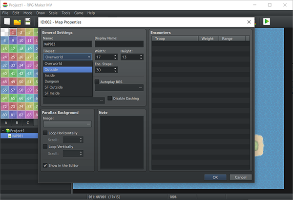Choose SF Outside from the tileset list
The image size is (293, 200).
(68, 87)
